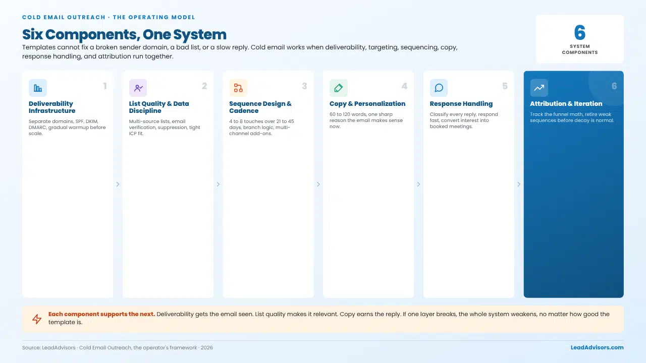
Task: Click the Attribution & Iteration trend arrow icon
Action: pos(539,88)
